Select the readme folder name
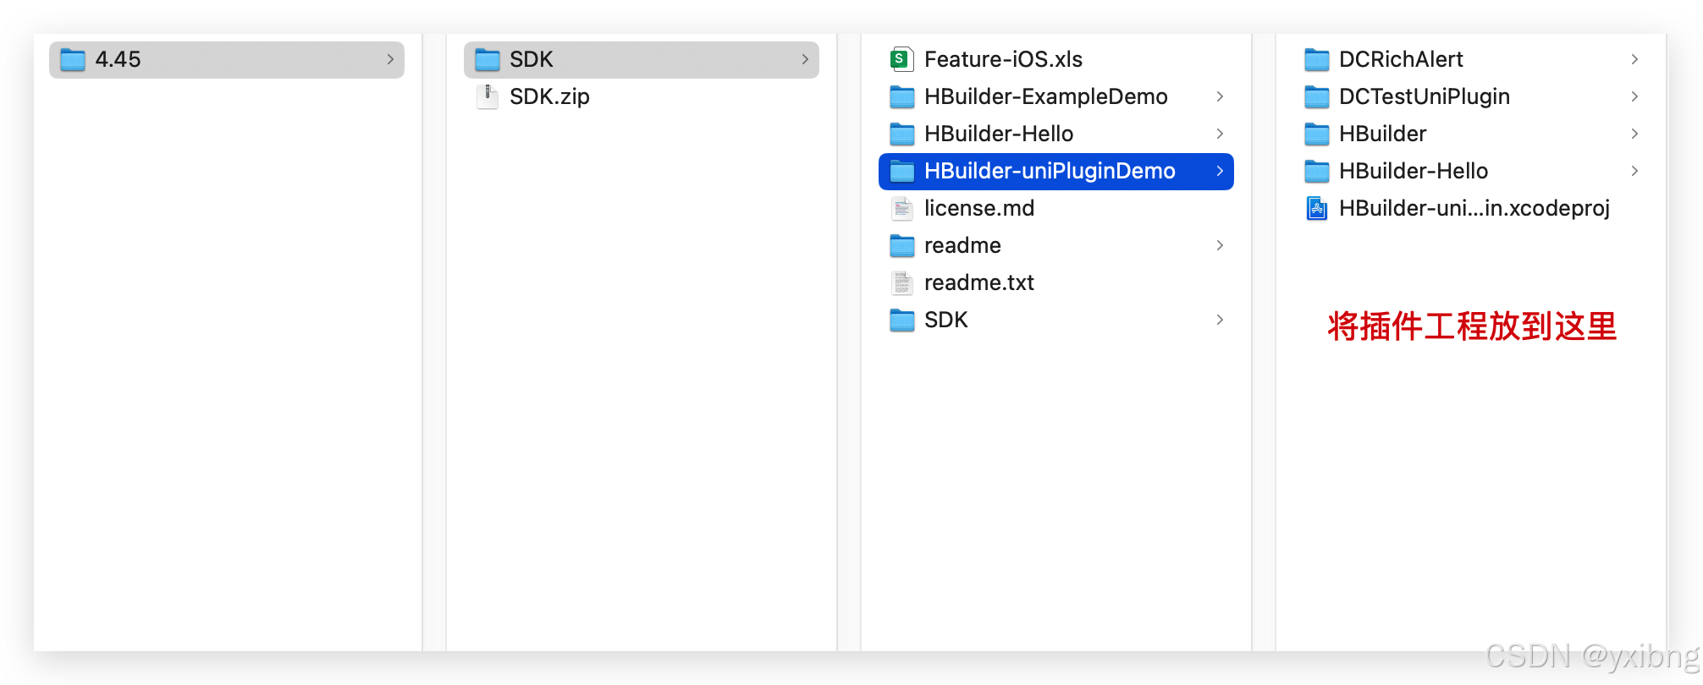1703x685 pixels. pyautogui.click(x=962, y=245)
